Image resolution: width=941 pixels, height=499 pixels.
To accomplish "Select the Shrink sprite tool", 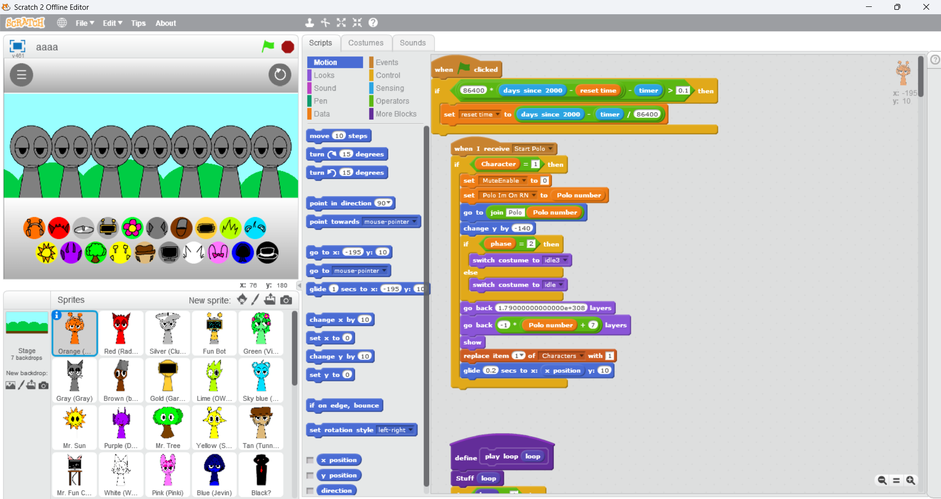I will [x=357, y=23].
